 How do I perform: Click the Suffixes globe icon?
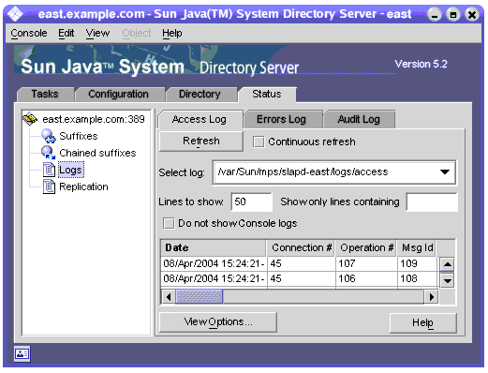(49, 136)
